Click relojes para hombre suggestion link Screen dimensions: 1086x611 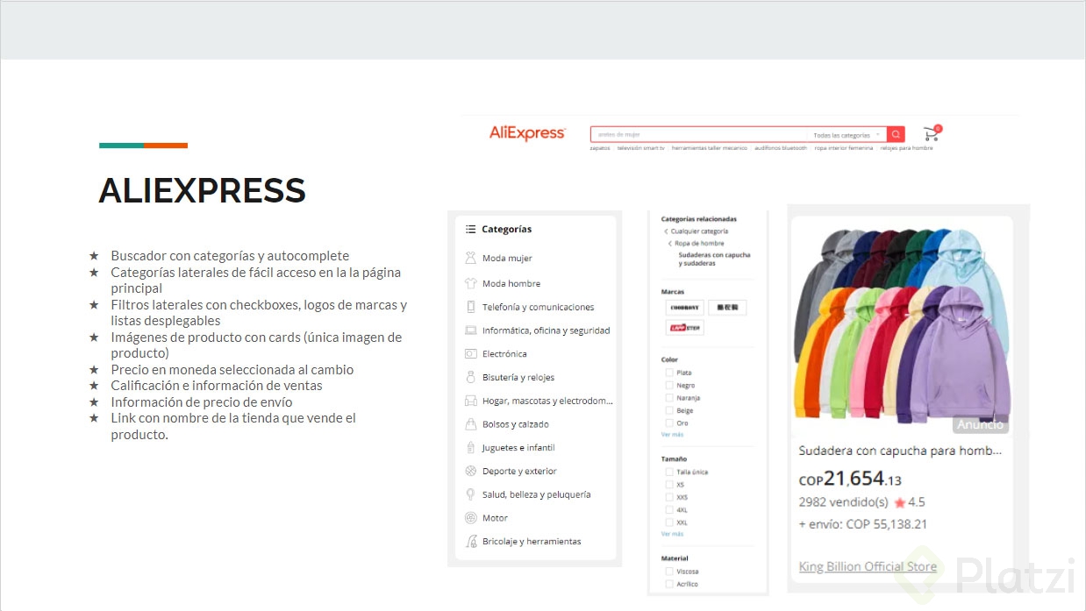[x=907, y=148]
